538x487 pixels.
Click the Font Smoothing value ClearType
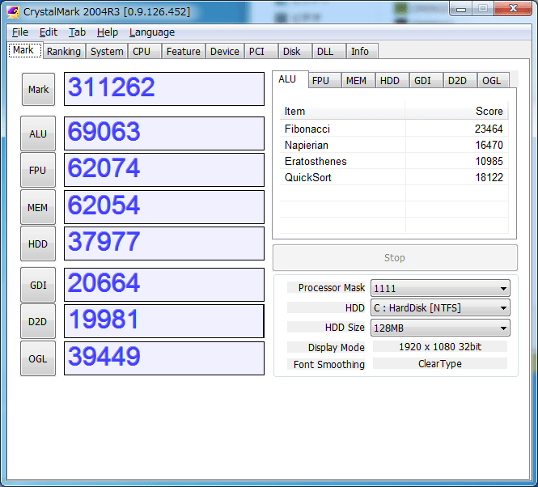(x=440, y=363)
